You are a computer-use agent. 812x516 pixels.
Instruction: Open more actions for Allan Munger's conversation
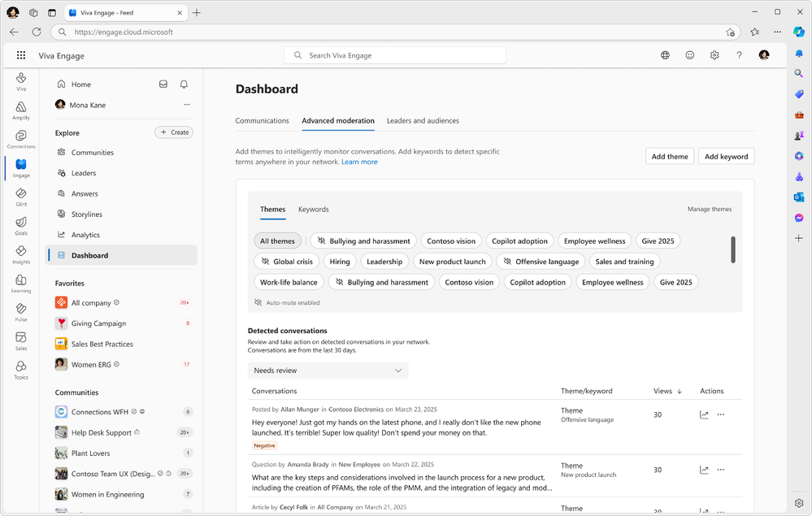[721, 414]
